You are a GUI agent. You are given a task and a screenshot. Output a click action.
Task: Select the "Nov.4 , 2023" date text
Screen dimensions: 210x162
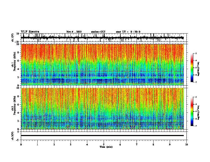click(x=74, y=32)
